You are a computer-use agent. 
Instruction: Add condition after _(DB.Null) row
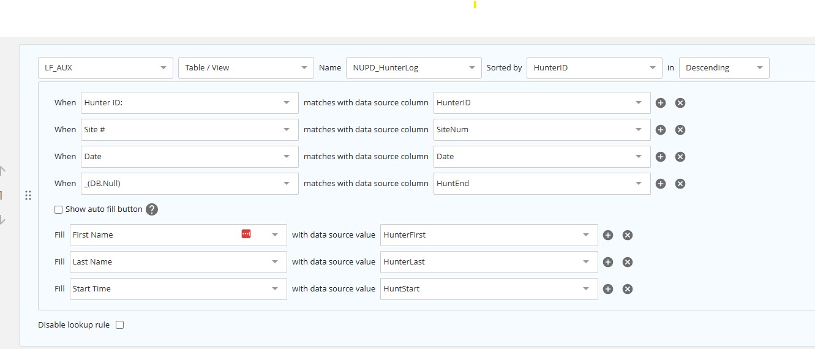pos(661,184)
